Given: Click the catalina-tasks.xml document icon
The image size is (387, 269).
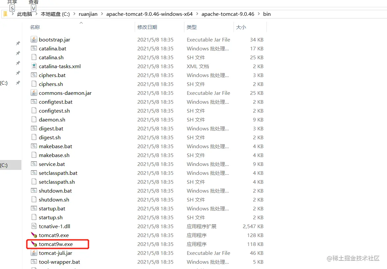Looking at the screenshot, I should [x=34, y=66].
